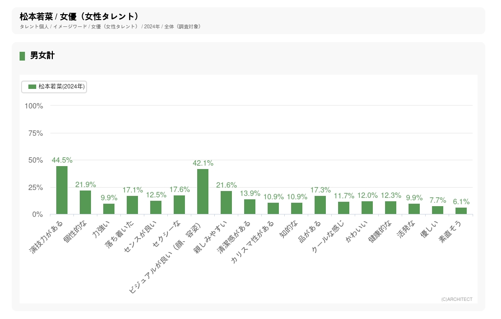Click the green legend color swatch
This screenshot has width=501, height=319.
(x=32, y=86)
